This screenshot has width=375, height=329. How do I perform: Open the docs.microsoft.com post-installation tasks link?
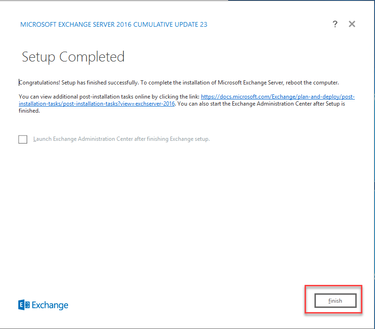pos(277,97)
